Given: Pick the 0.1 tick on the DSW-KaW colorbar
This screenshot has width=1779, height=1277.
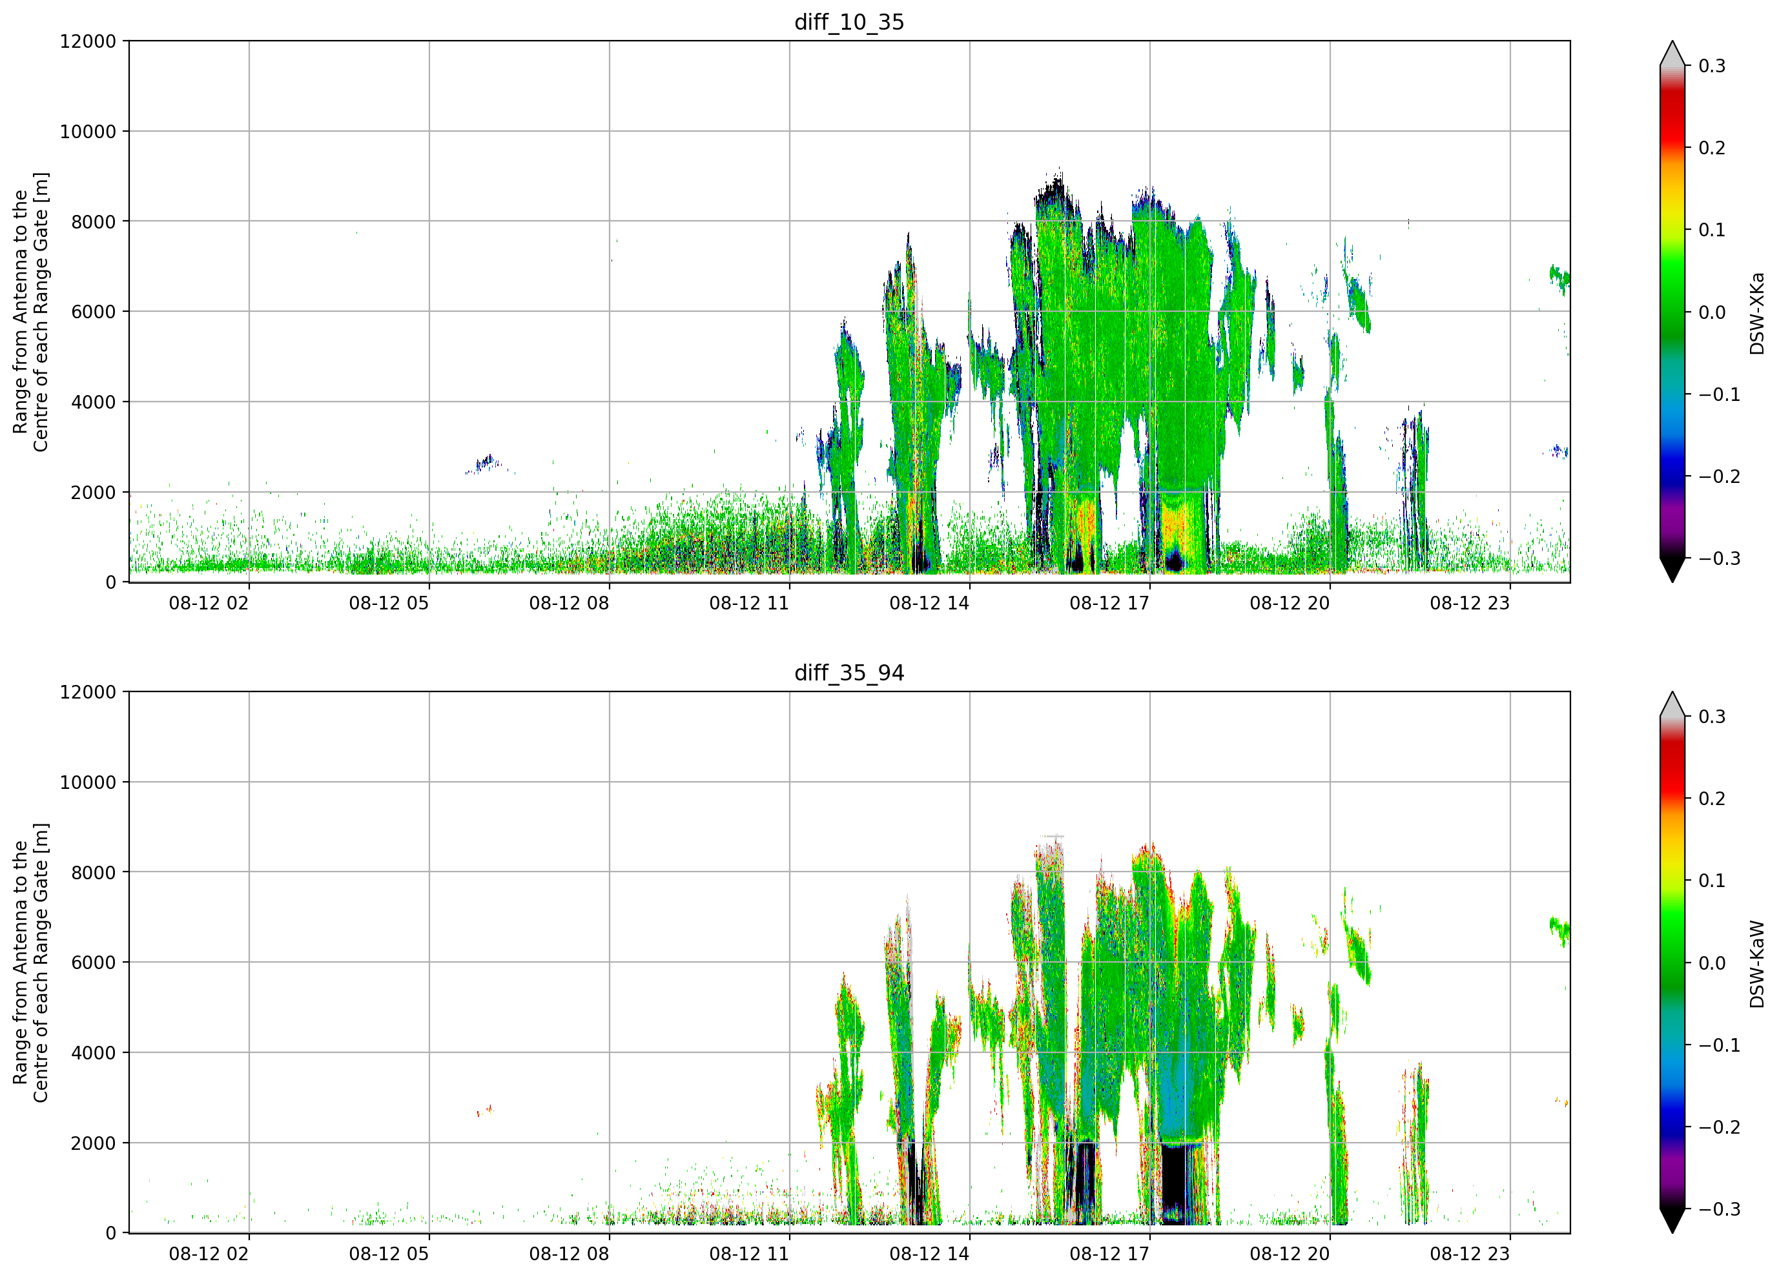Looking at the screenshot, I should (1712, 881).
